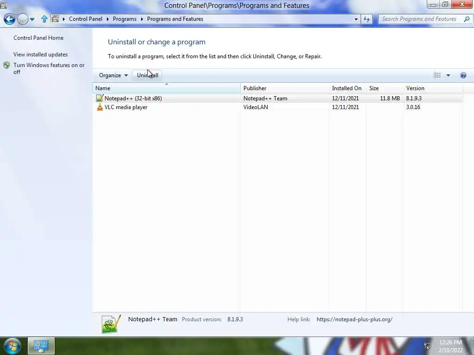This screenshot has width=474, height=355.
Task: Open Turn Windows features on or off
Action: click(x=49, y=68)
